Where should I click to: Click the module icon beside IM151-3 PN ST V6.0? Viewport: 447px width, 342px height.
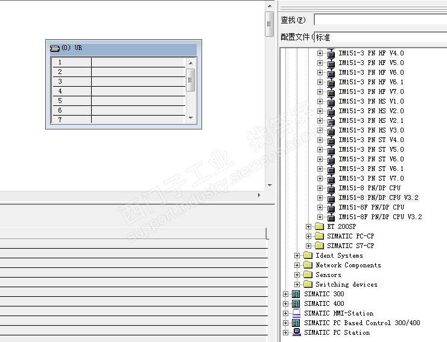coord(331,160)
